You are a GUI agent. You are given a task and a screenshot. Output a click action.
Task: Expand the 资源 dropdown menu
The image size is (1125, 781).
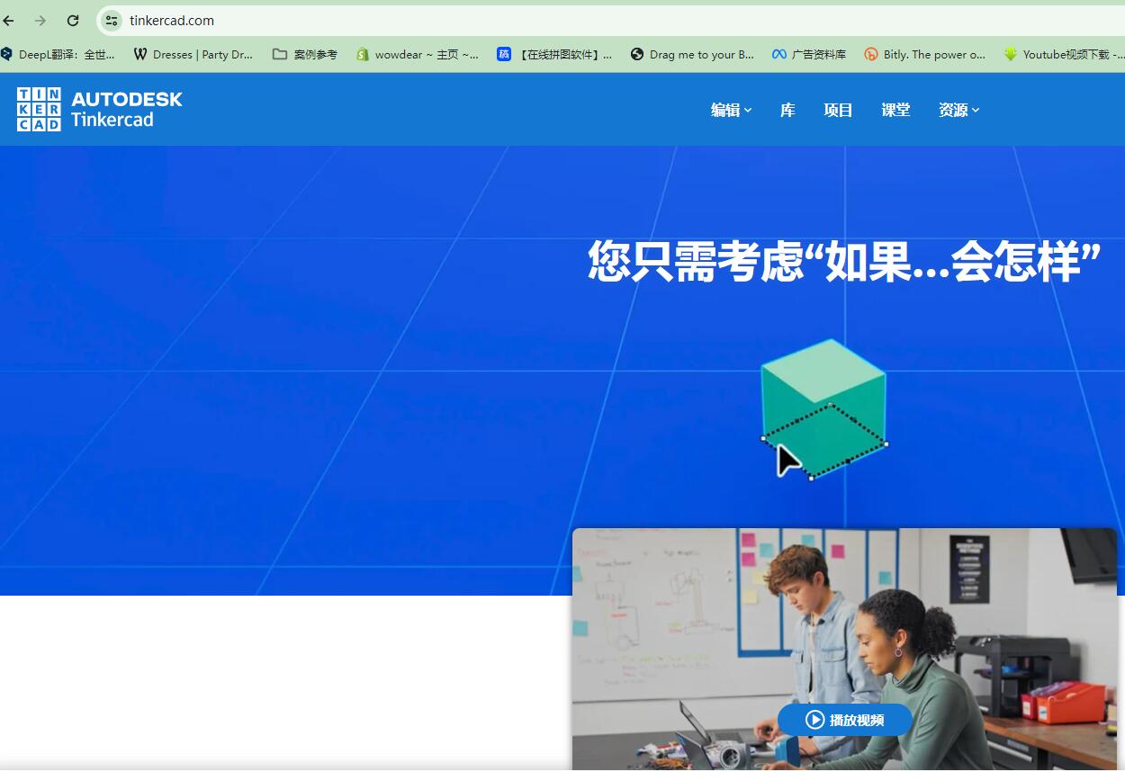click(958, 110)
